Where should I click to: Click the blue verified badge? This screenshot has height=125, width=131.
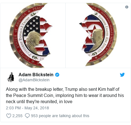(x=57, y=75)
